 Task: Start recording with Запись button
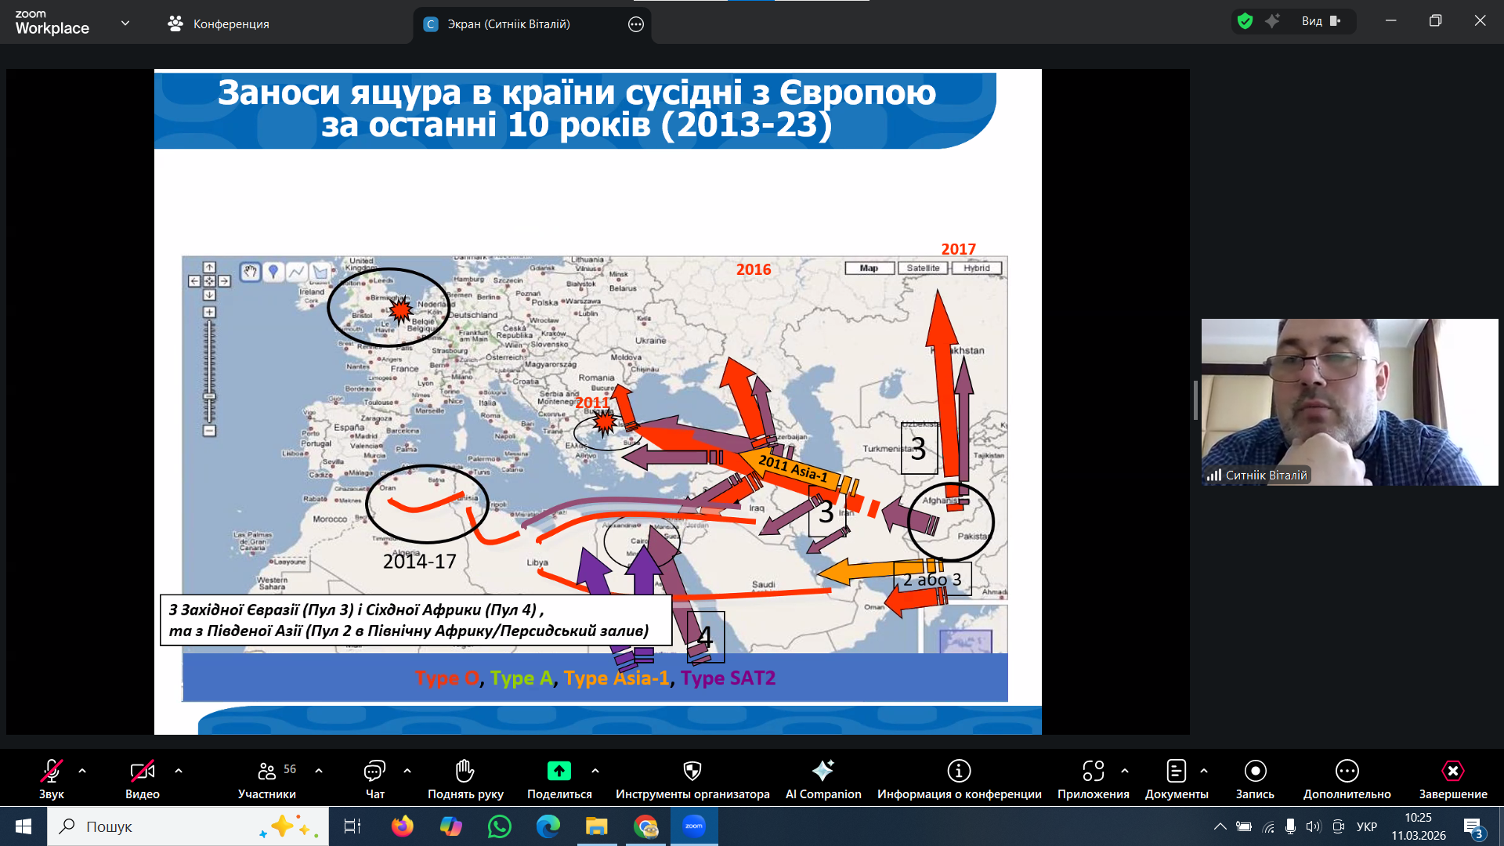pos(1255,772)
